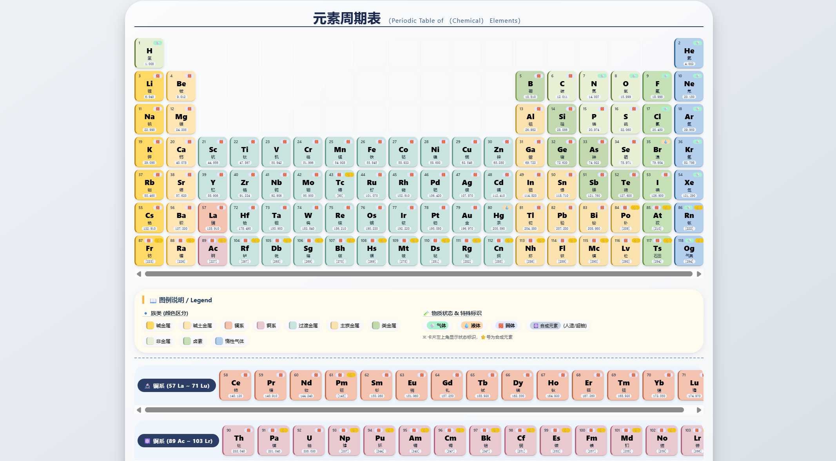Click the 锕系 legend label text
The height and width of the screenshot is (461, 836).
tap(271, 326)
